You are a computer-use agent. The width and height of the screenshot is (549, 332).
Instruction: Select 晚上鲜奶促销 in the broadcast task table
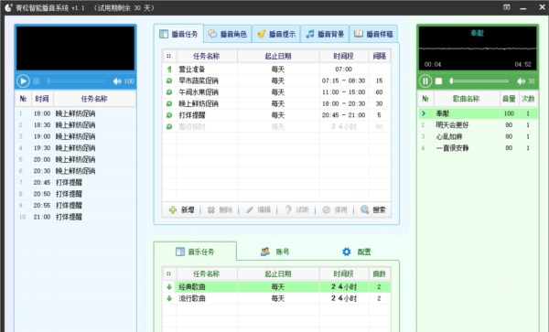point(199,103)
